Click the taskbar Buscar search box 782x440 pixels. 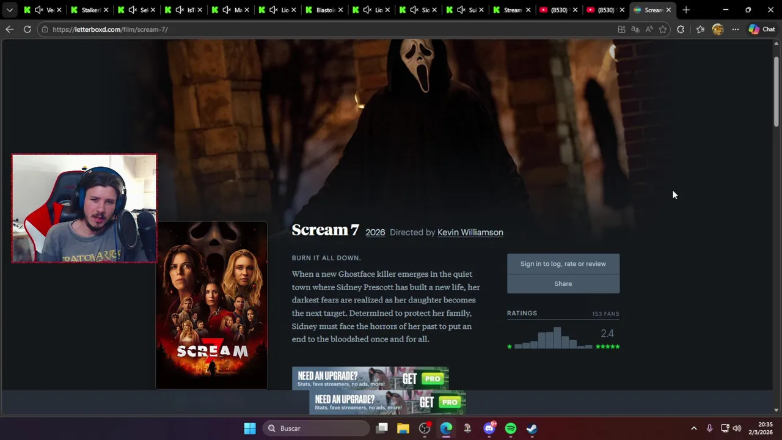tap(316, 428)
